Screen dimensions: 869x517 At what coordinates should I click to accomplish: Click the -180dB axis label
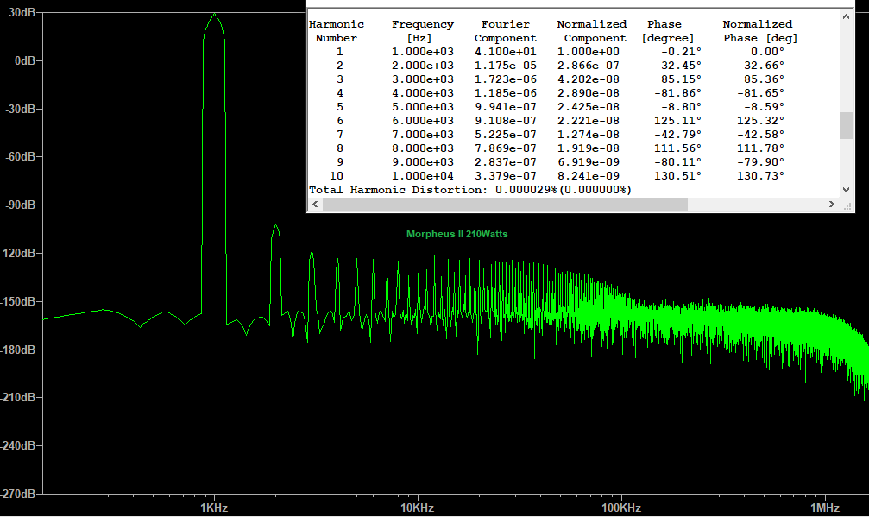point(18,350)
